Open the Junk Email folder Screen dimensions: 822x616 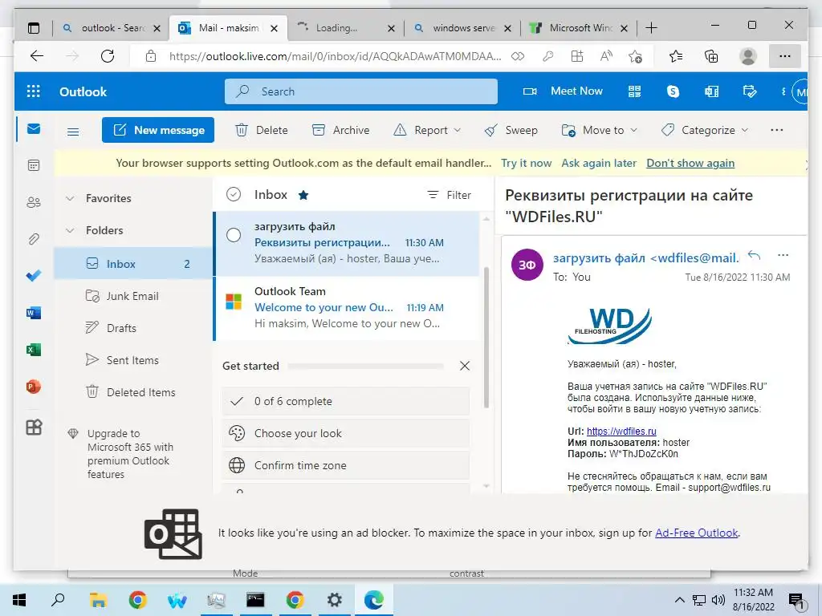[x=133, y=296]
